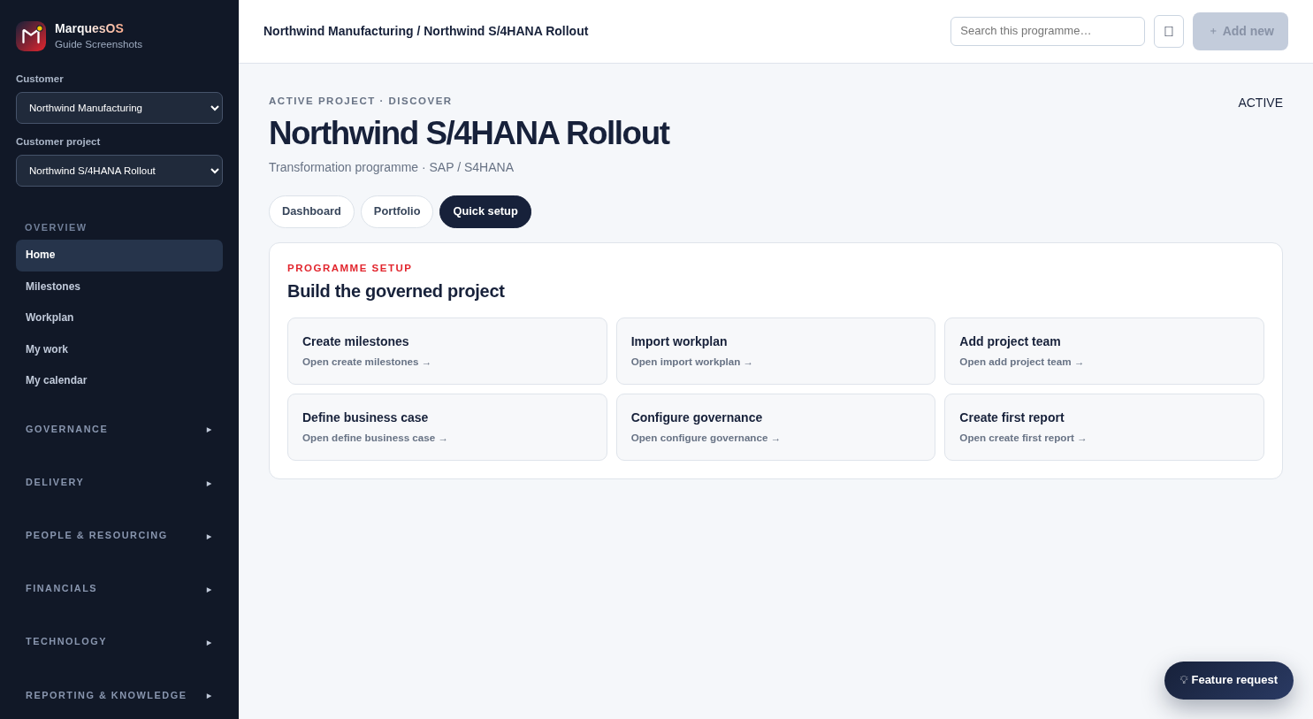
Task: Focus the Search this programme field
Action: [1048, 31]
